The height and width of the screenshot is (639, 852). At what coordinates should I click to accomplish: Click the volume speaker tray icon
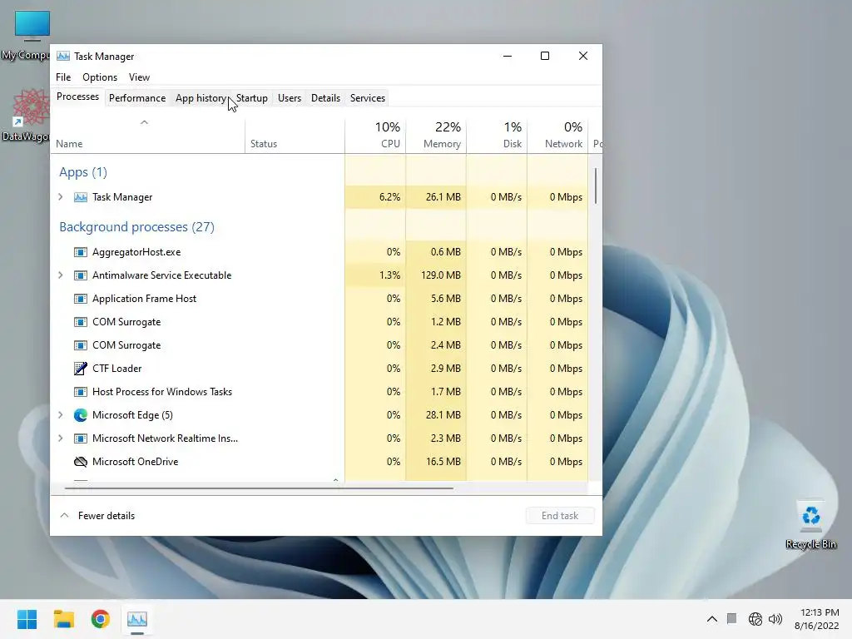[775, 619]
